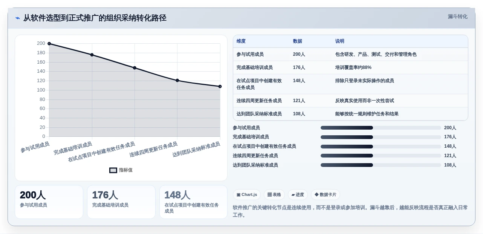This screenshot has height=234, width=483.
Task: Click the x-axis label 达到团队采纳标准成员
Action: coord(196,150)
